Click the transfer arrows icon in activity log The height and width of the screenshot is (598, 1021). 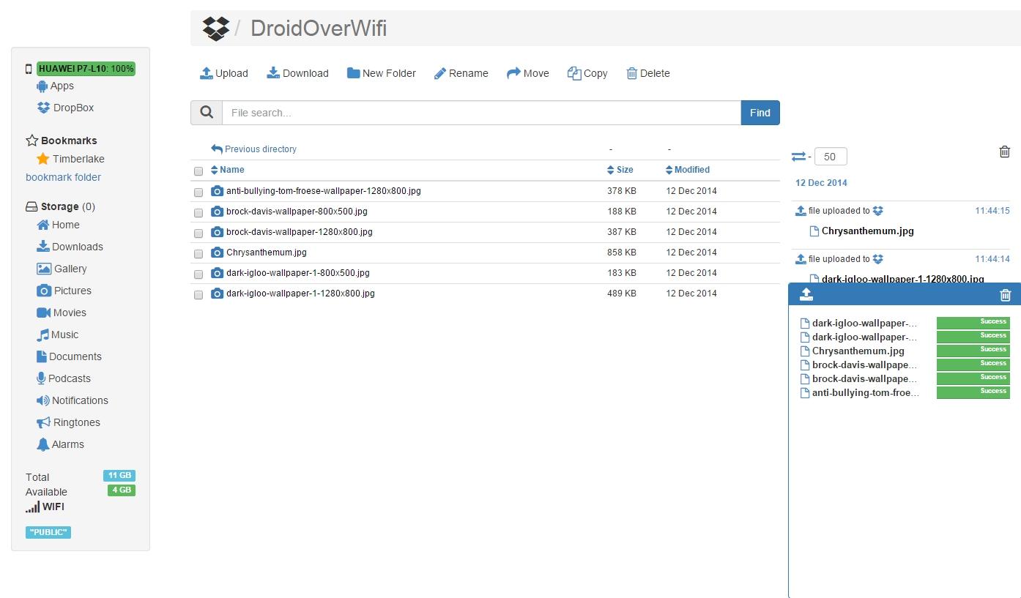point(798,156)
